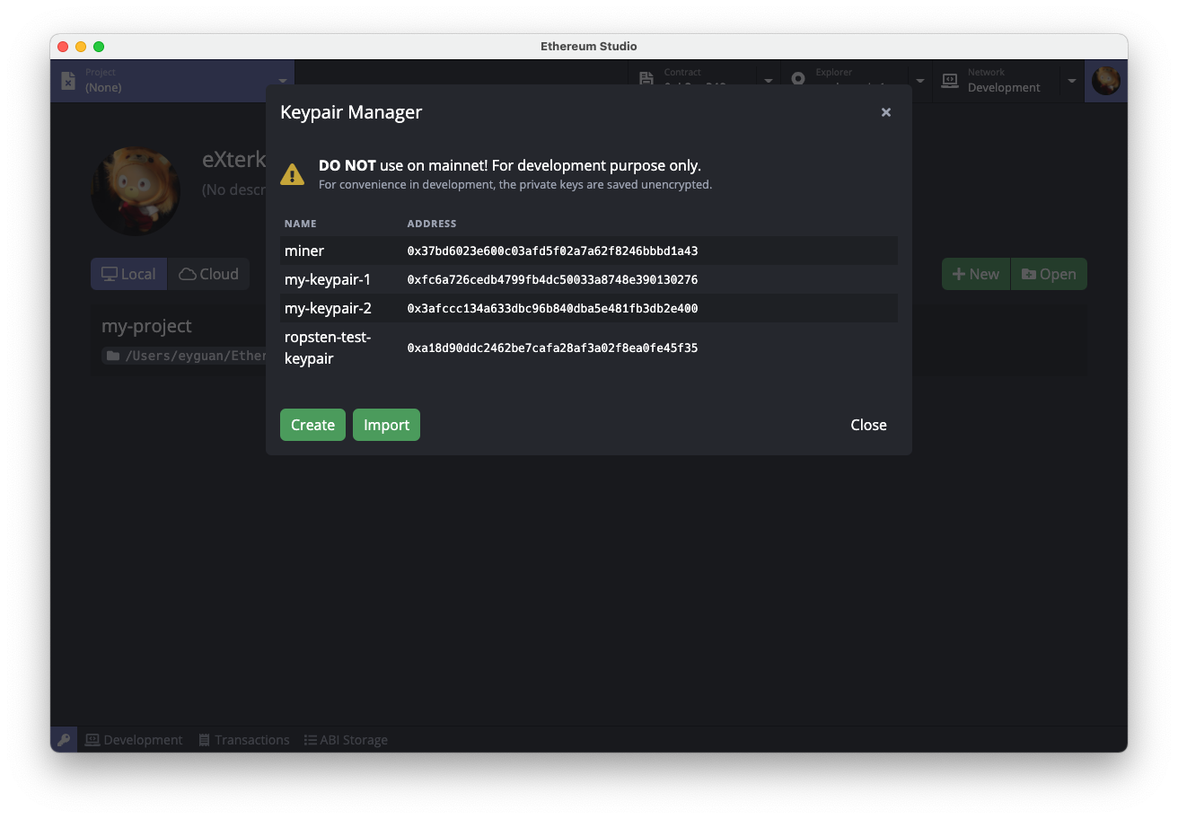Click miner address 0x37bd6023e600c03afd5f02a7a62f8246bbbd1a43

click(x=552, y=251)
